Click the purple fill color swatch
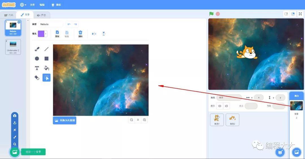 tap(41, 33)
